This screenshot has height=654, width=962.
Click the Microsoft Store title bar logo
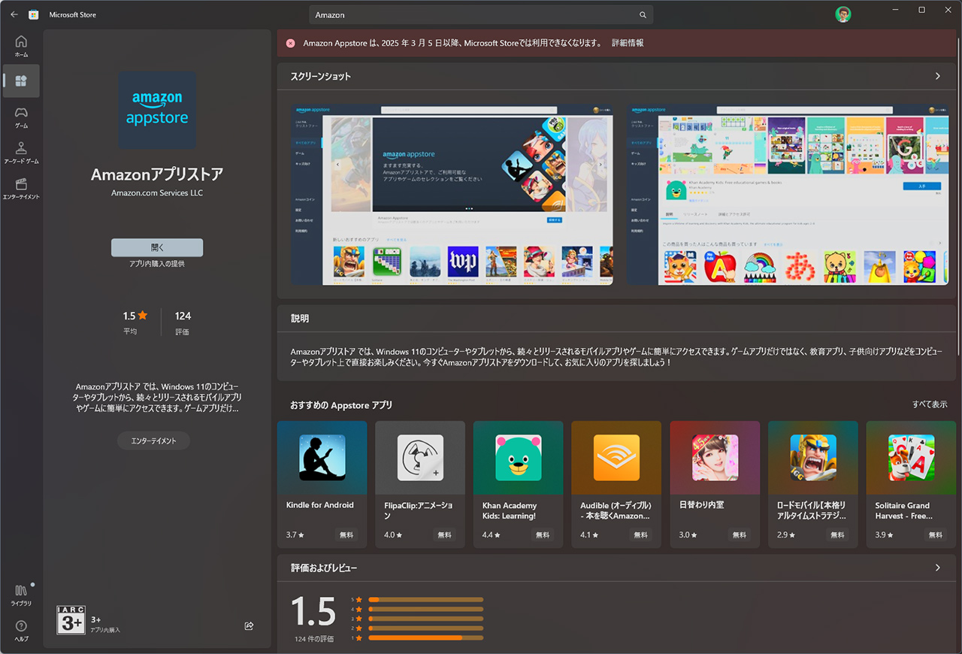(x=34, y=14)
